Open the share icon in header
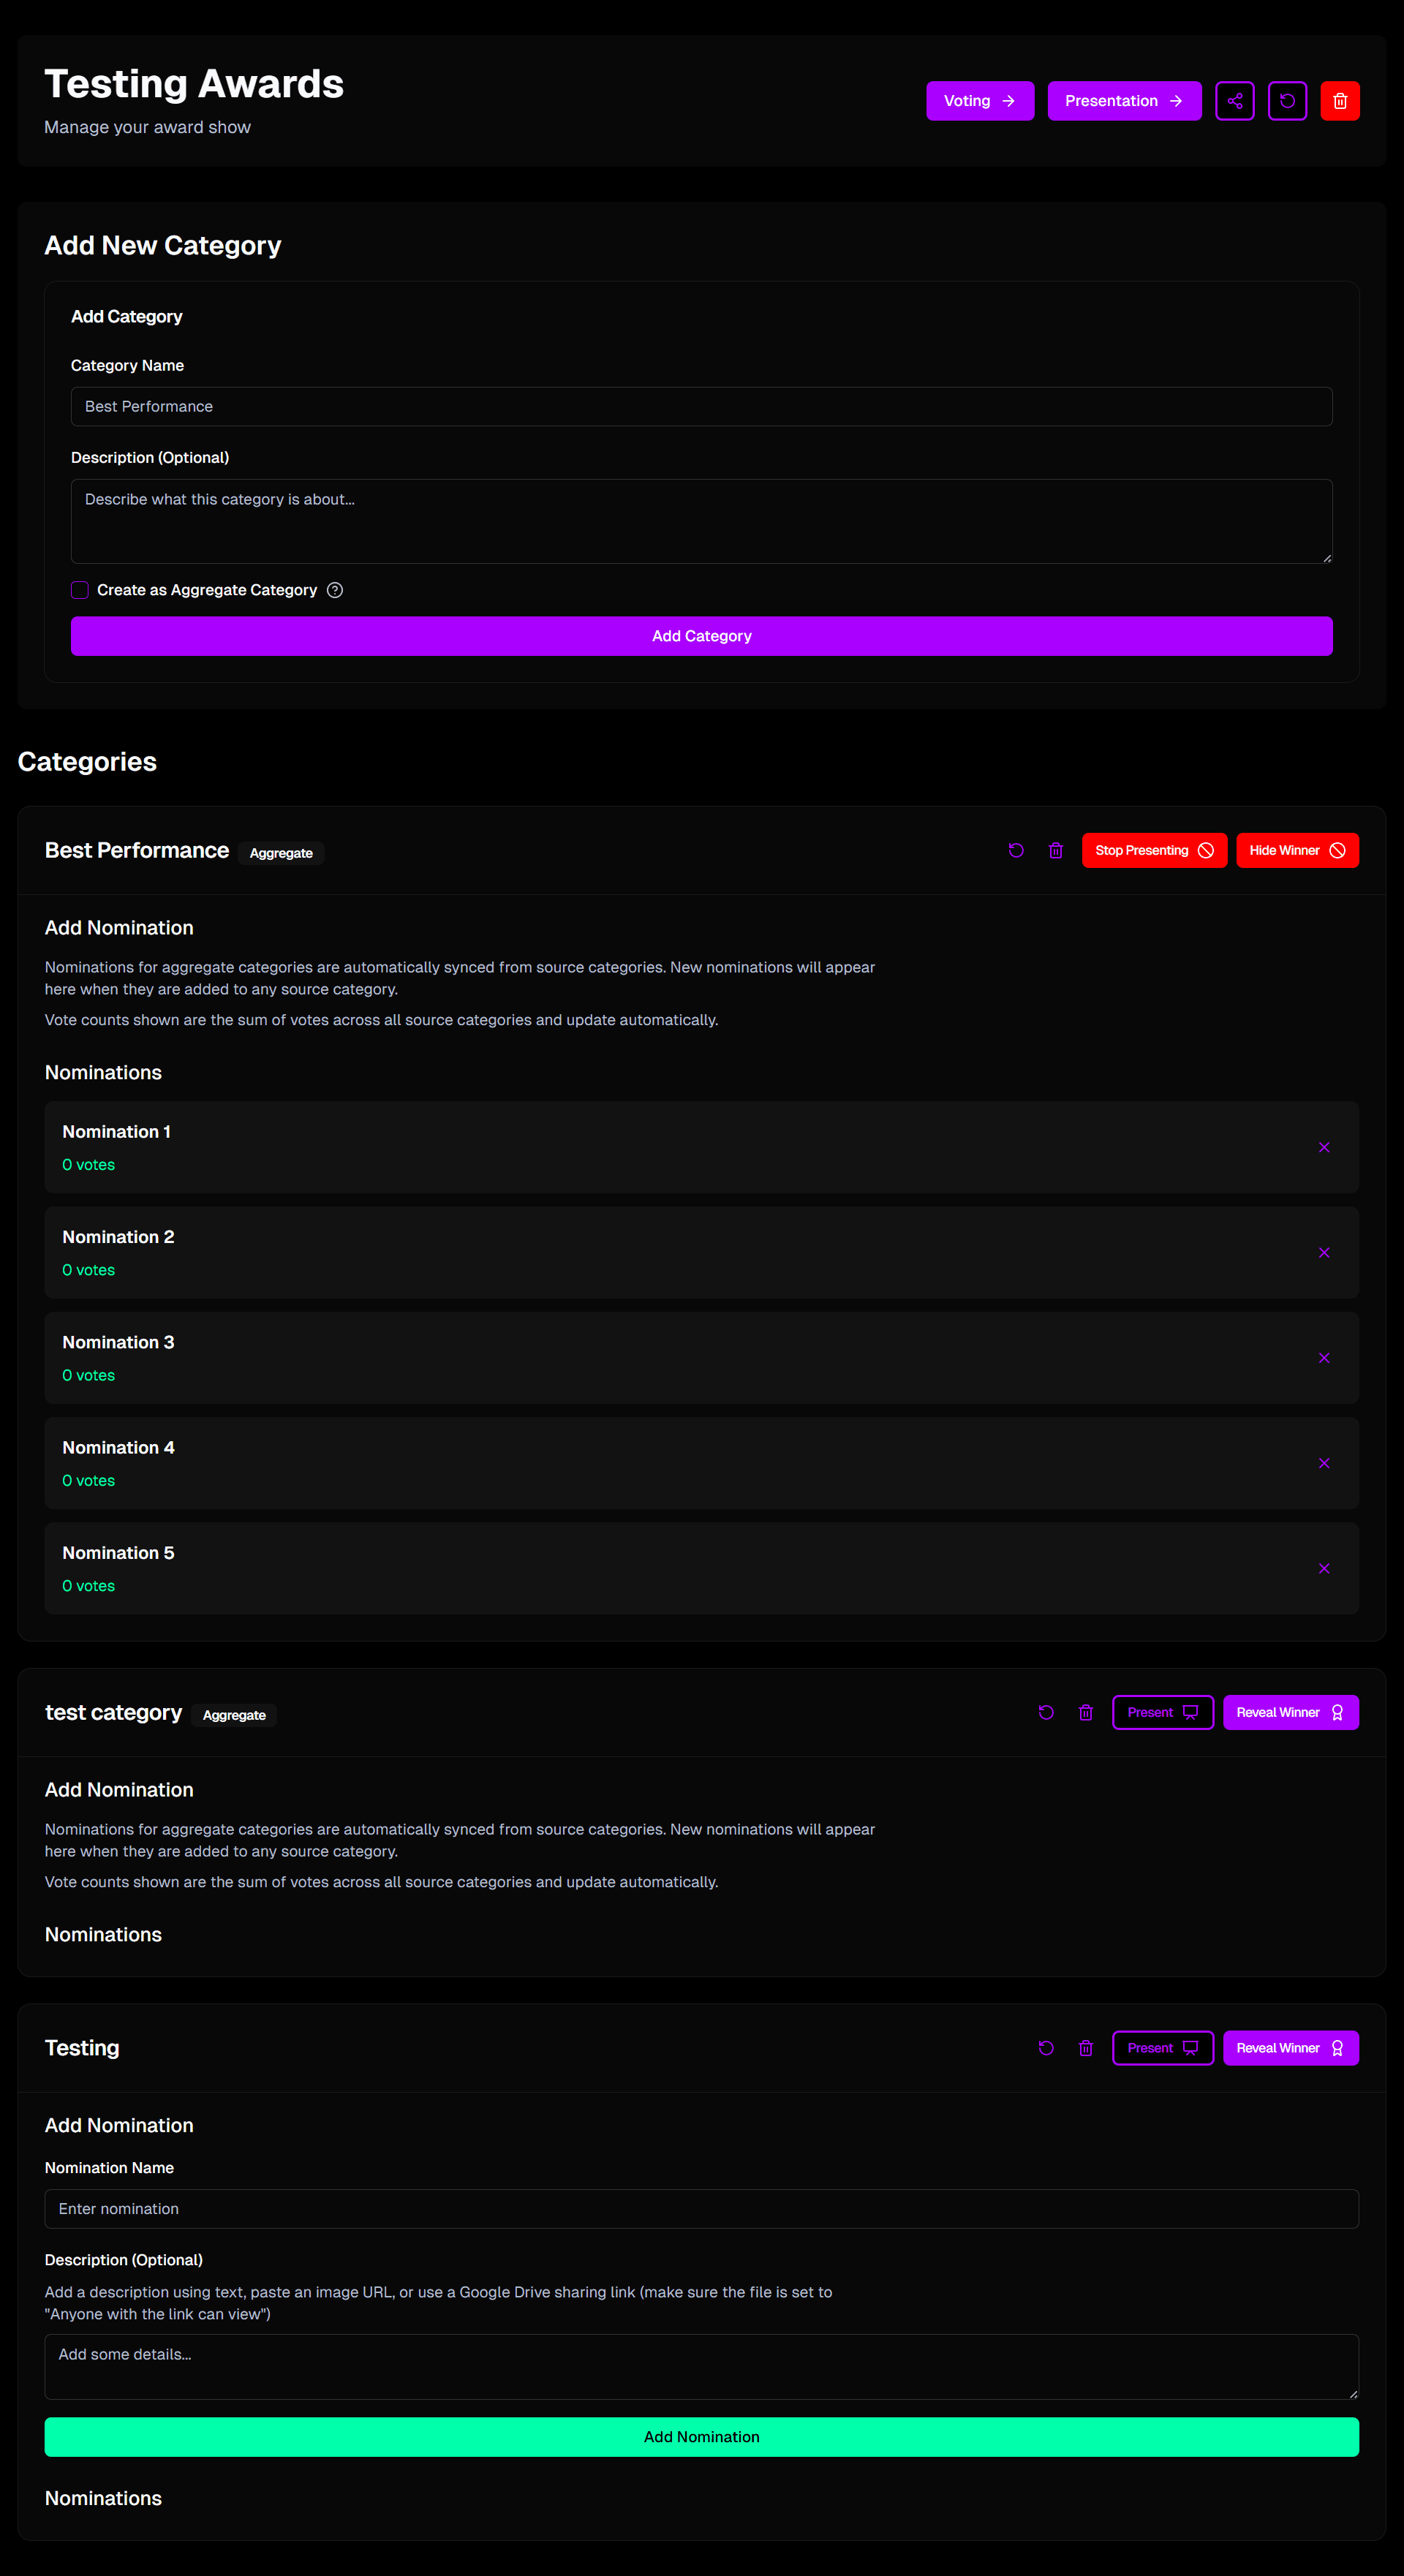The width and height of the screenshot is (1404, 2576). 1234,101
